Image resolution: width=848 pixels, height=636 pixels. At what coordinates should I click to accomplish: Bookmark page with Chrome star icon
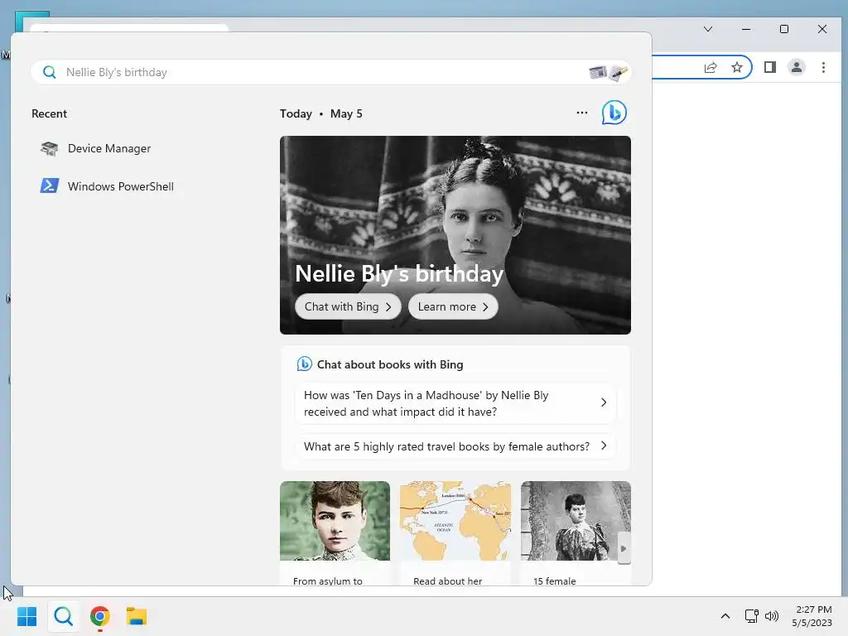[736, 67]
